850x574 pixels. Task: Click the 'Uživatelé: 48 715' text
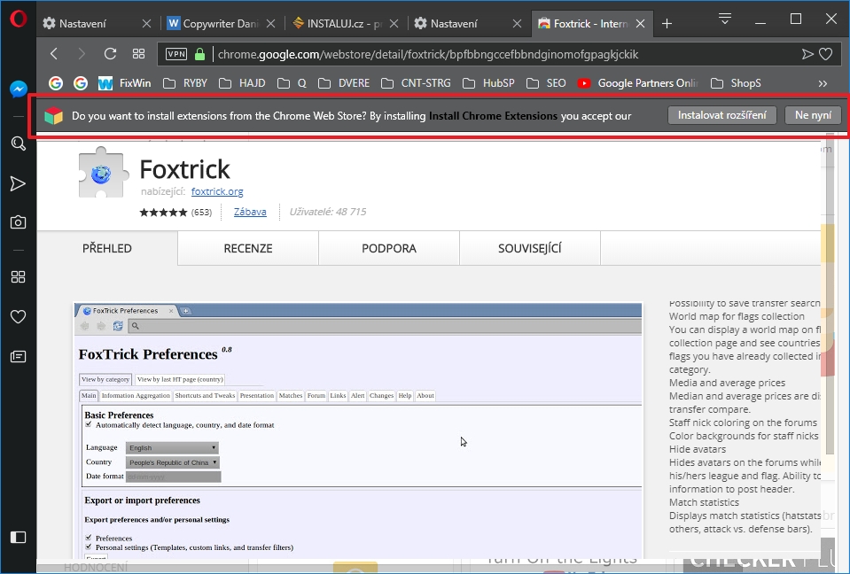point(327,212)
